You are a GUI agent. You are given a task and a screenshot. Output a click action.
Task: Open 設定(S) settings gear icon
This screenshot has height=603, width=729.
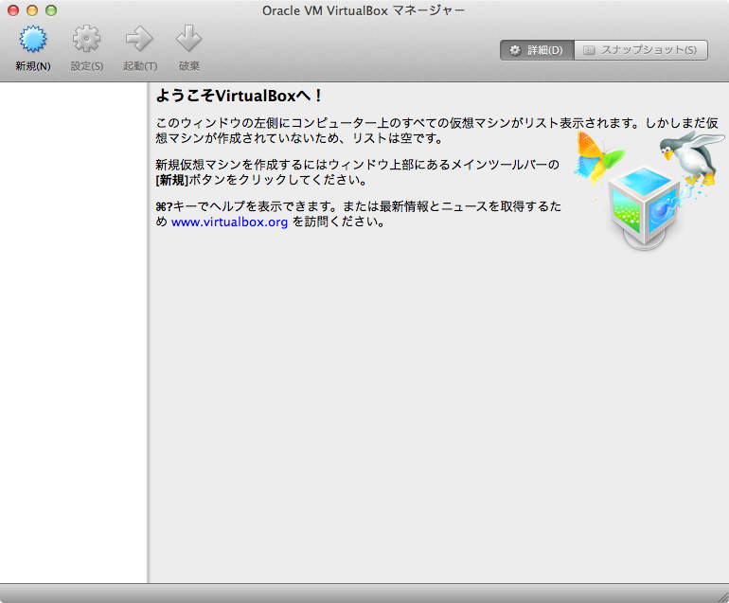86,39
